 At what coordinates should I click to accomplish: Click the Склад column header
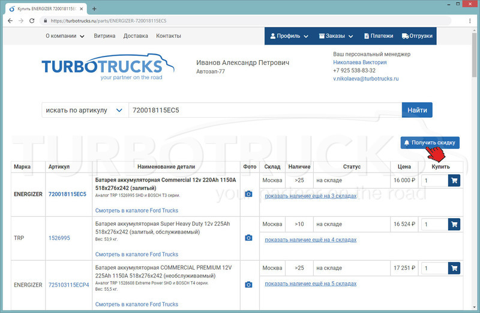[x=272, y=167]
